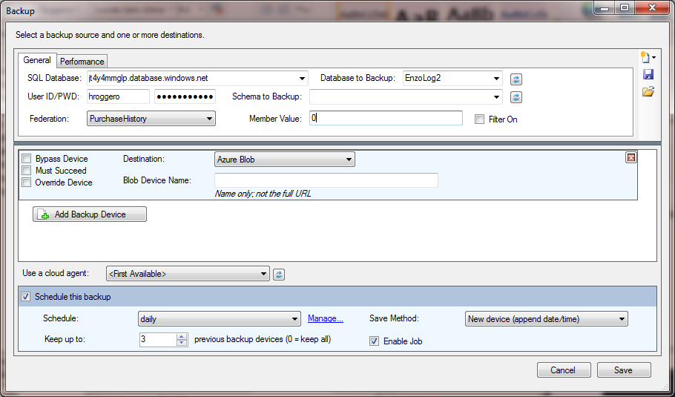Click the password field
The image size is (675, 397).
185,97
